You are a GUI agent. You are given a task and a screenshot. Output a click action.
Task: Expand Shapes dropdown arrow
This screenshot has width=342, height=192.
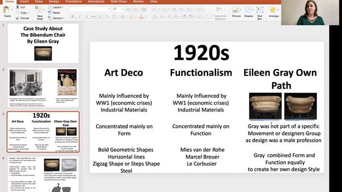(x=253, y=10)
